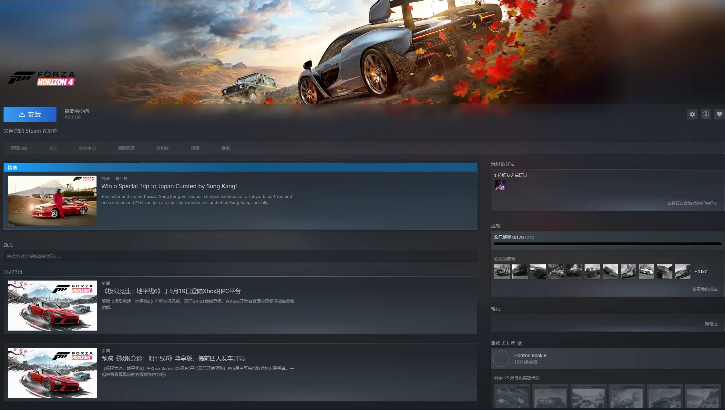The width and height of the screenshot is (725, 410).
Task: Open game settings gear icon
Action: (692, 114)
